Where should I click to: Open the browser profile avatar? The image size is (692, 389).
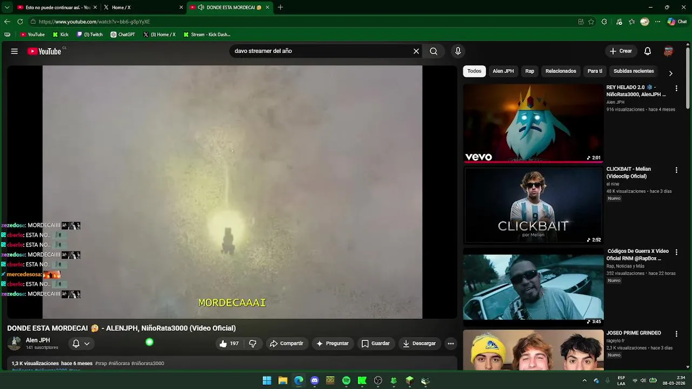click(x=644, y=22)
